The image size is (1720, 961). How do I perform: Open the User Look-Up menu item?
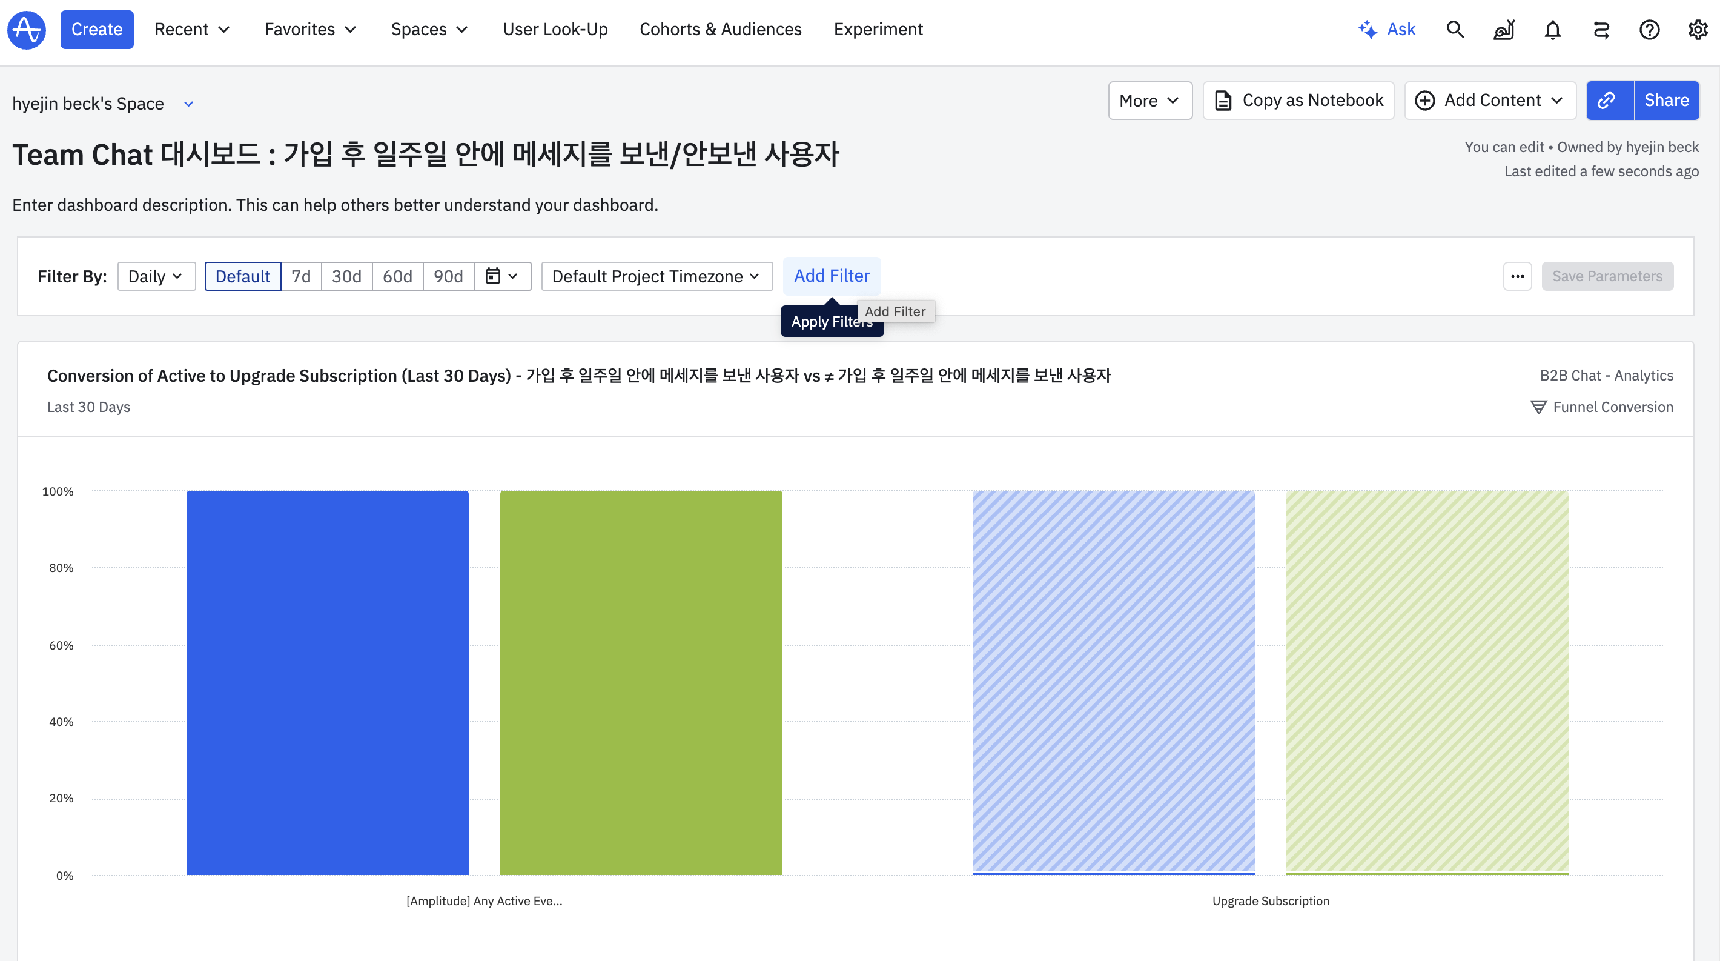(x=555, y=29)
